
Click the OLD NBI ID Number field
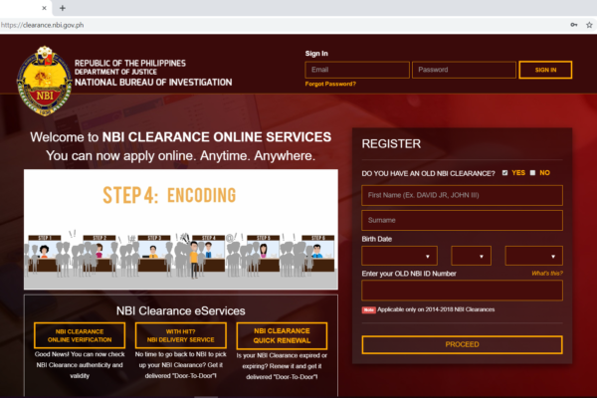point(462,291)
